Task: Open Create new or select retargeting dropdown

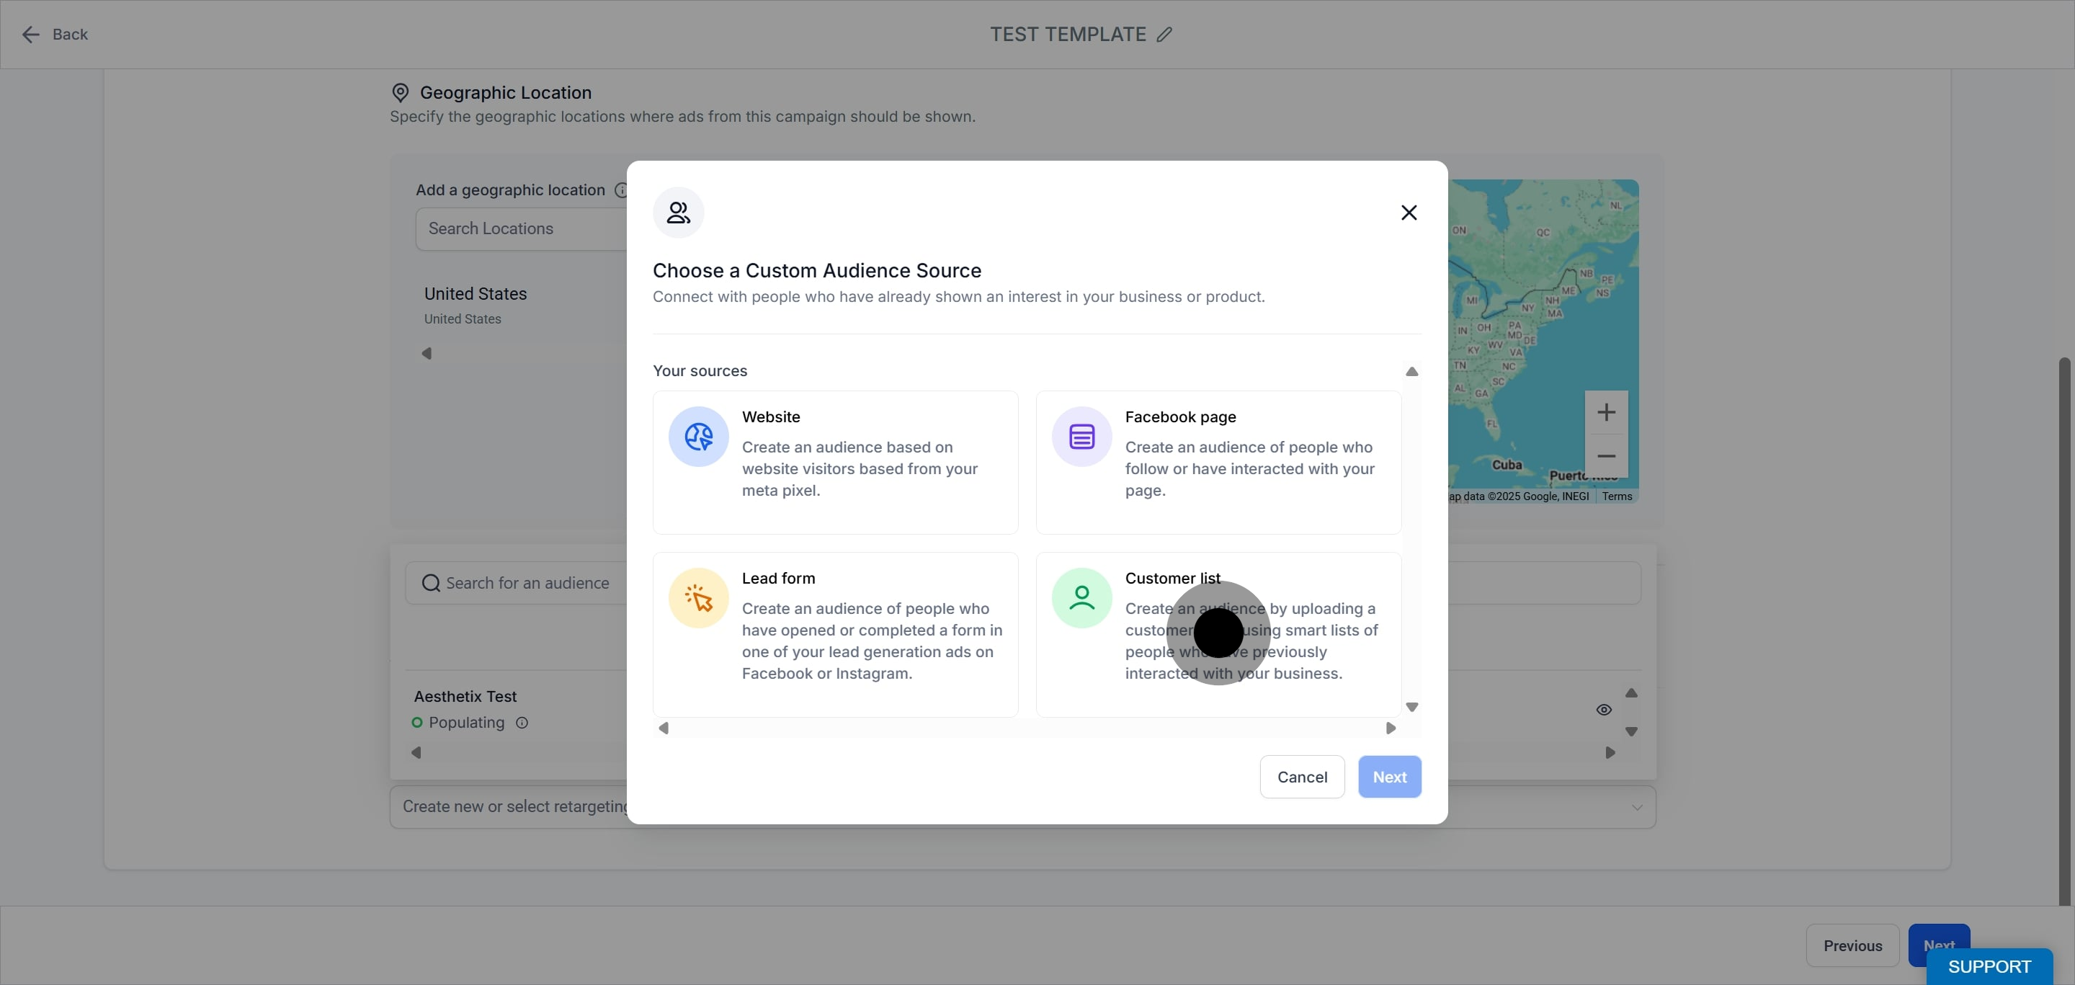Action: click(x=1023, y=807)
